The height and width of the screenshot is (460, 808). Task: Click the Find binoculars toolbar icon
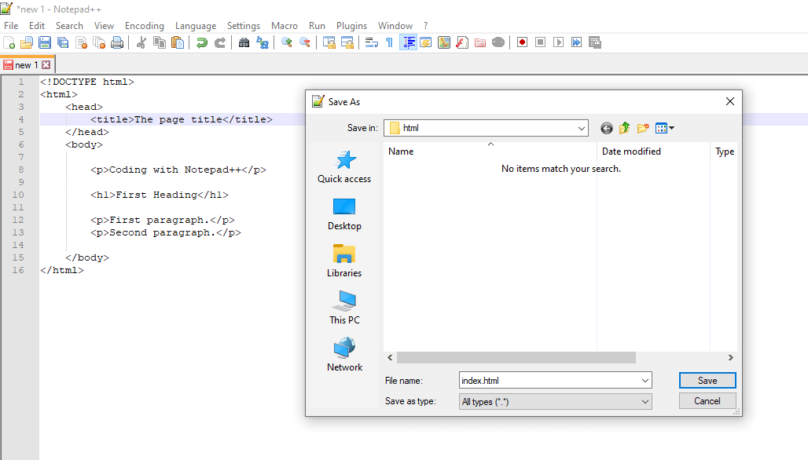point(244,42)
